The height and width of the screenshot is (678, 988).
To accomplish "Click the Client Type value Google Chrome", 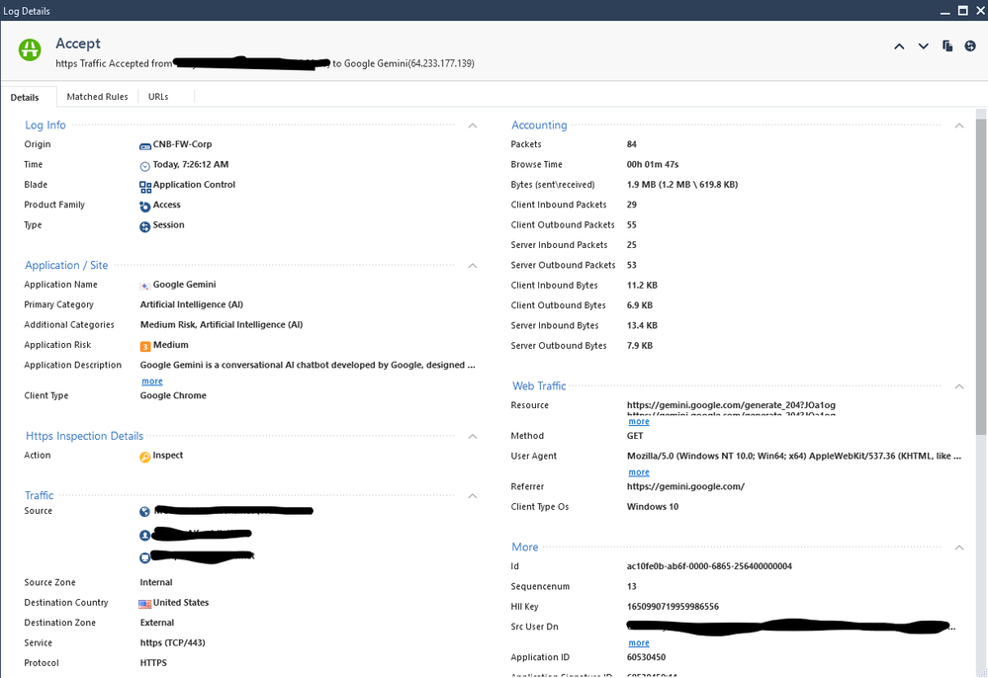I will click(173, 395).
